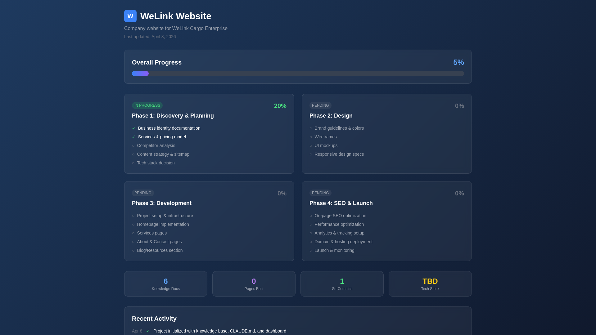Open Phase 4: SEO & Launch heading
Screen dimensions: 596x335
coord(341,203)
